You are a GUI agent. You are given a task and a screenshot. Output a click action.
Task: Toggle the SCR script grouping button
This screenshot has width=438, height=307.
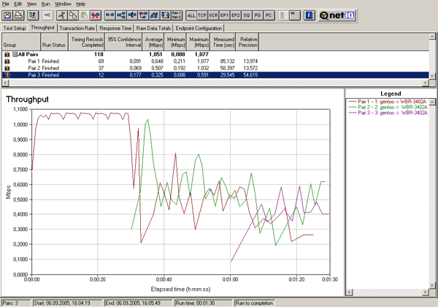click(x=213, y=15)
